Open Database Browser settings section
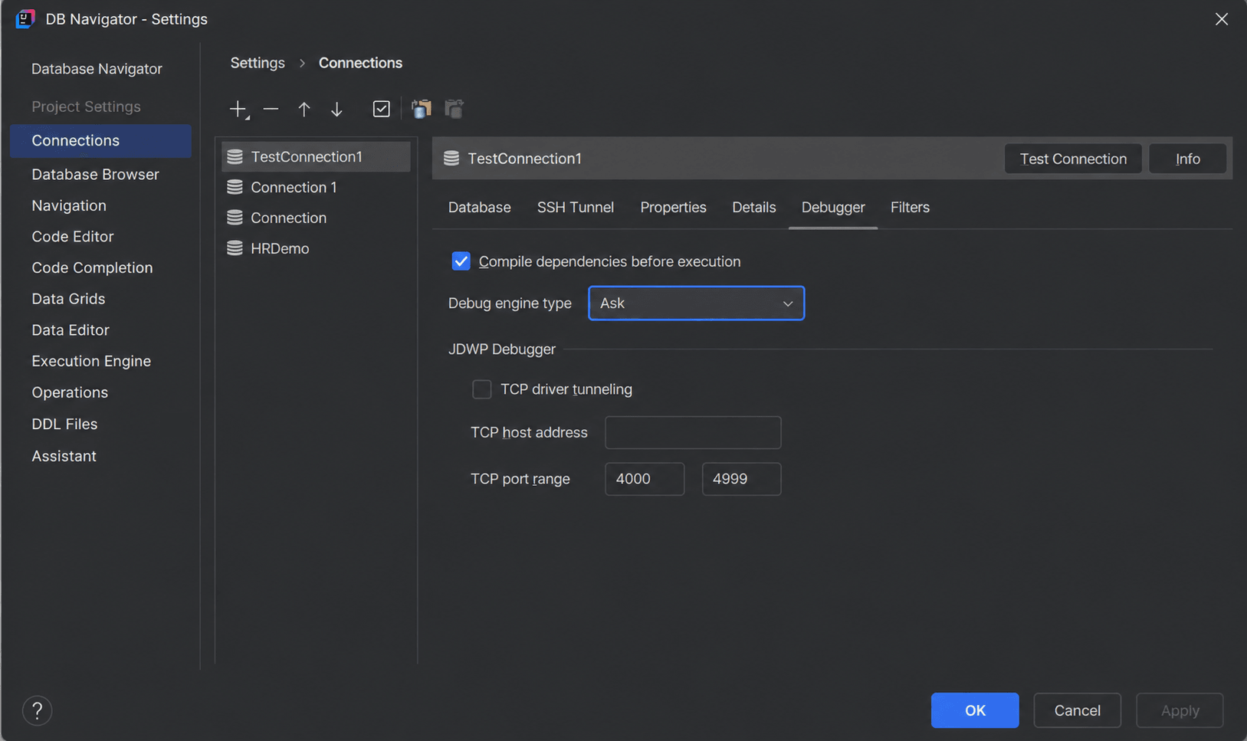Viewport: 1247px width, 741px height. (95, 174)
